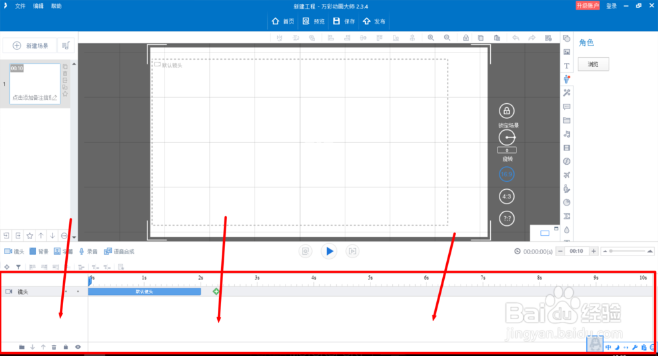Select the custom ?:? aspect ratio
Screen dimensions: 658x356
pos(507,218)
